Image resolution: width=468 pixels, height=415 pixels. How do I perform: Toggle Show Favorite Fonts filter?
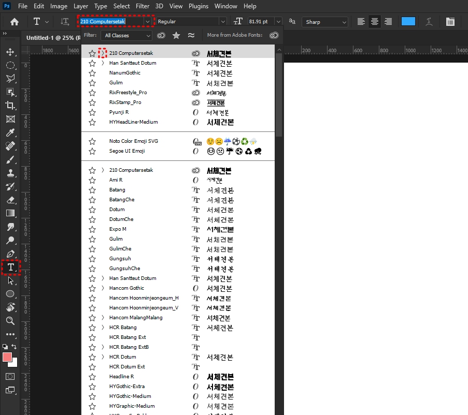click(176, 36)
